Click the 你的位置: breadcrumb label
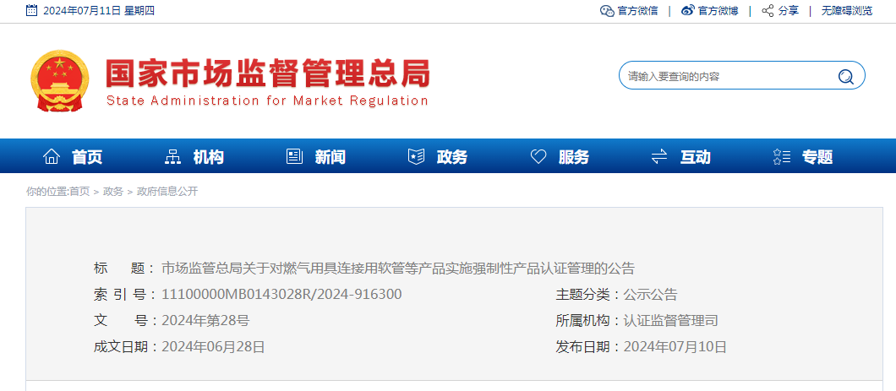Viewport: 896px width, 391px height. [47, 192]
